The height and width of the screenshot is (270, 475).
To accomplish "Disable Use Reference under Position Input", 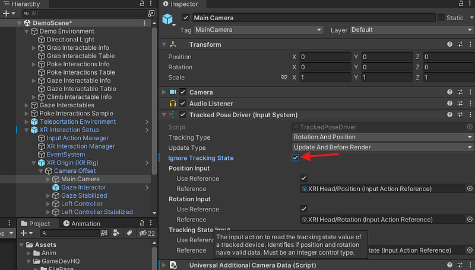I will 303,178.
